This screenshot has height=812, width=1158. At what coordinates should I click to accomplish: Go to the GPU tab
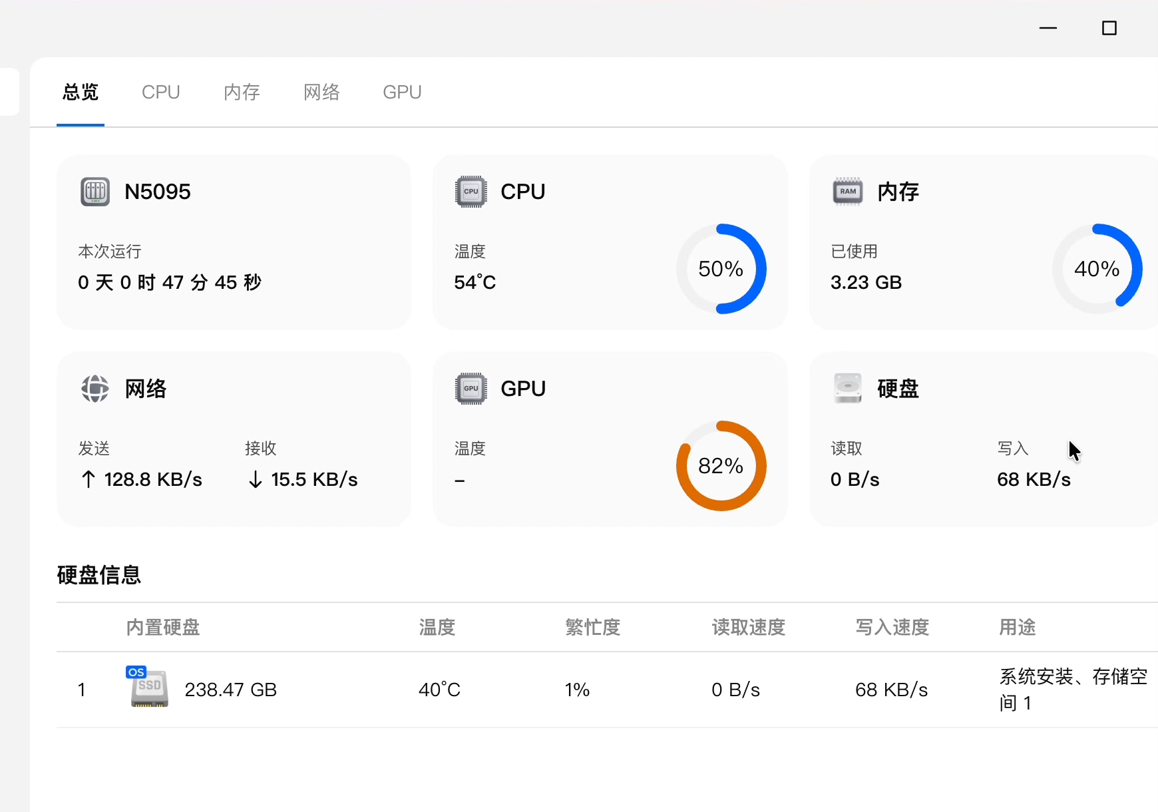coord(402,92)
